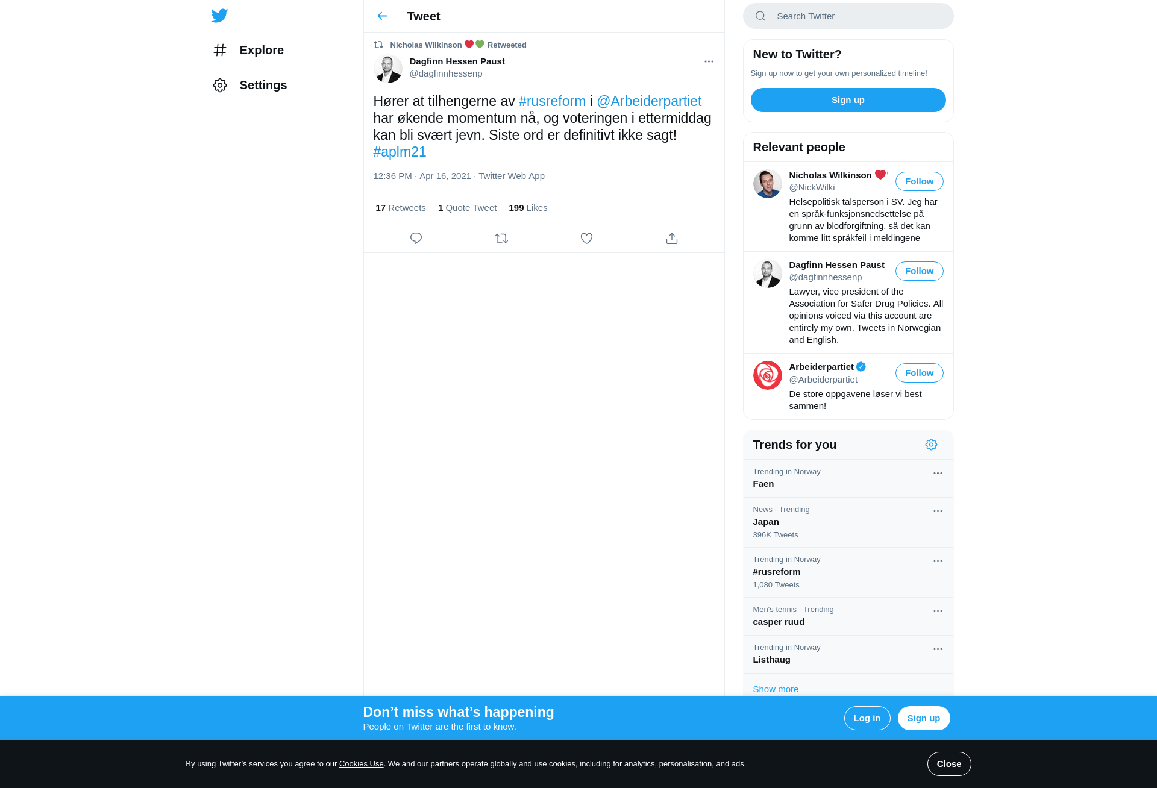1157x788 pixels.
Task: Open more options for the Listhaug trend
Action: coord(938,649)
